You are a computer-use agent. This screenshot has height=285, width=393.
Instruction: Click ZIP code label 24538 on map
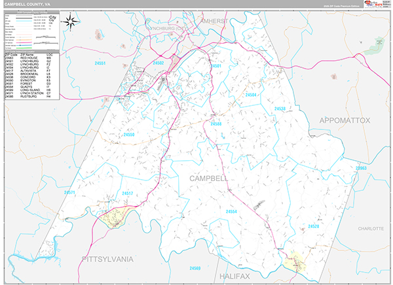pyautogui.click(x=280, y=109)
